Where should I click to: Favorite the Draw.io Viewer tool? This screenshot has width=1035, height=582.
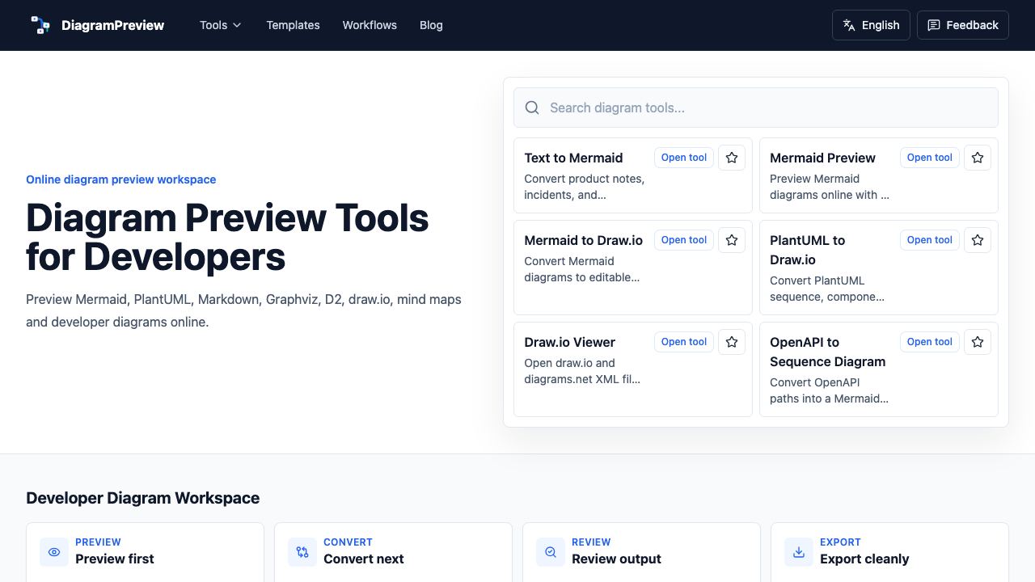732,342
